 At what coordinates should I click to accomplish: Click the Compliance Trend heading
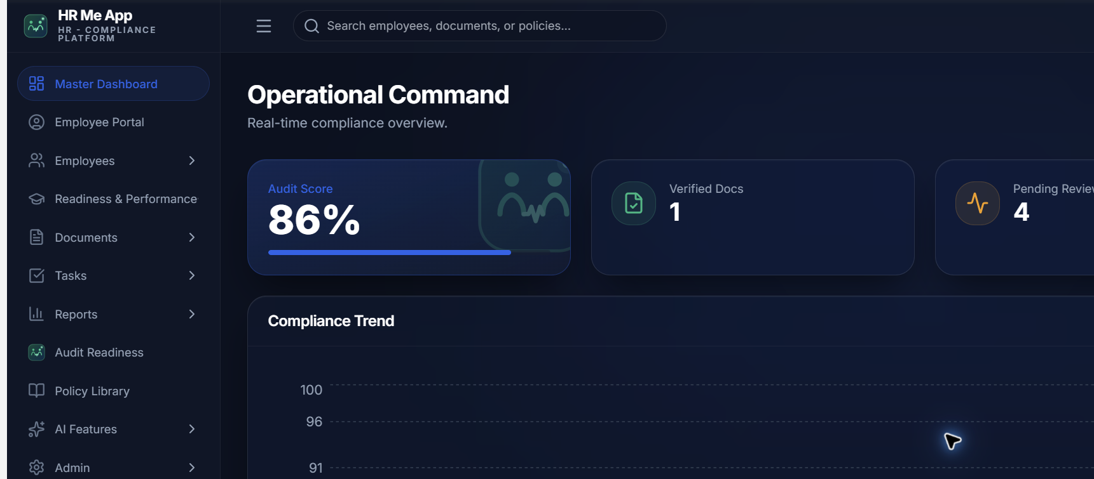pos(331,321)
